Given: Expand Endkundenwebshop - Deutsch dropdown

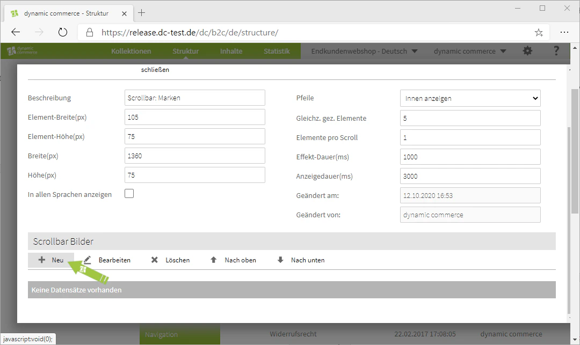Looking at the screenshot, I should [x=364, y=51].
